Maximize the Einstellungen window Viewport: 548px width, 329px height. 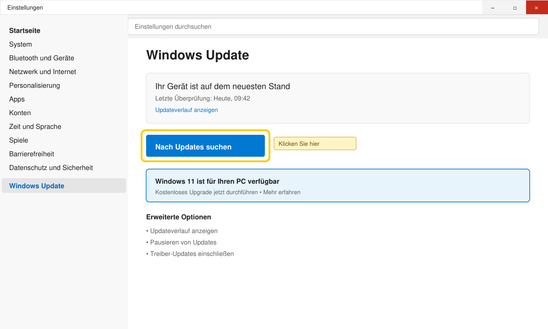[x=515, y=7]
